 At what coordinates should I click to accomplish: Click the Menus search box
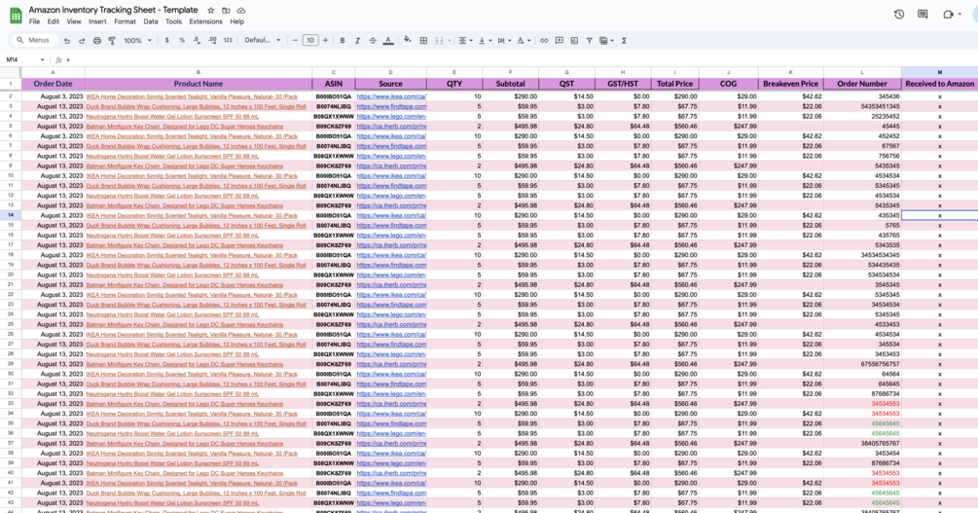35,41
